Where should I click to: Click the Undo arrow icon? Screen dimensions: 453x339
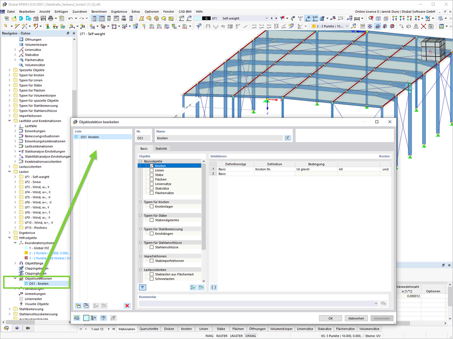tap(71, 18)
